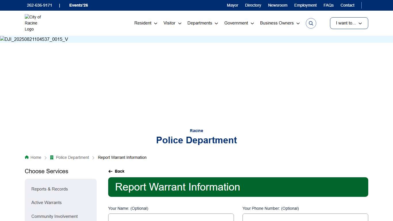Open the FAQs page
The image size is (393, 221).
(x=328, y=5)
